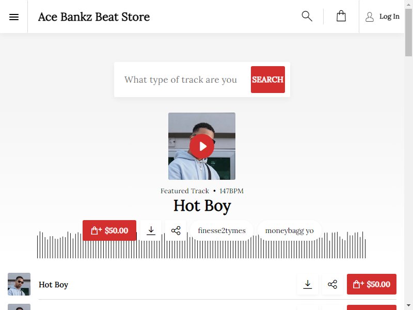Click the Ace Bankz Beat Store title
This screenshot has height=310, width=413.
tap(94, 17)
